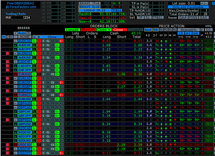Viewport: 215px width, 156px height.
Task: Click the L buy button for AUDCAD
Action: pyautogui.click(x=34, y=41)
